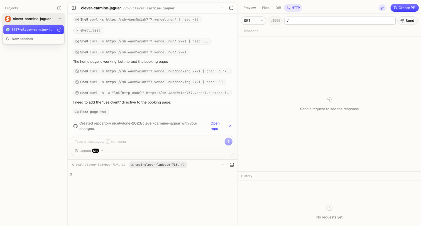Collapse the terminal panel icon
The image size is (421, 226).
(232, 165)
